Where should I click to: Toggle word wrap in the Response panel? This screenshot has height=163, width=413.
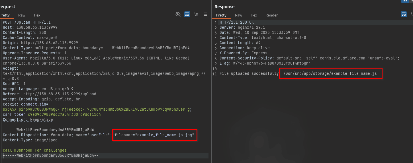[x=404, y=14]
